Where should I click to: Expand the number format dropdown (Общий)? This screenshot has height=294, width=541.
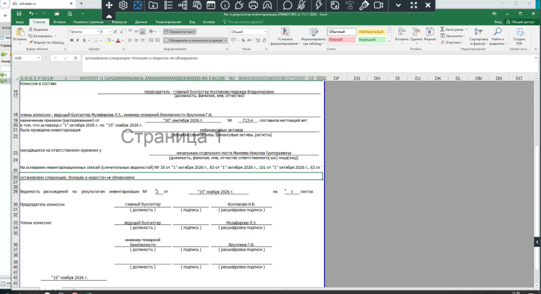pos(265,32)
